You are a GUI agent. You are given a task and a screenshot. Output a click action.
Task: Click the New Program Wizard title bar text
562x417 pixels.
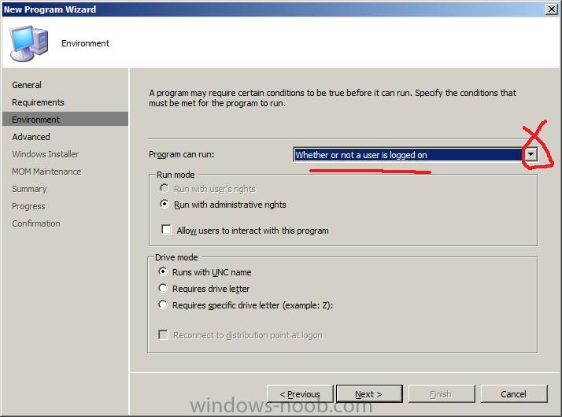tap(50, 9)
